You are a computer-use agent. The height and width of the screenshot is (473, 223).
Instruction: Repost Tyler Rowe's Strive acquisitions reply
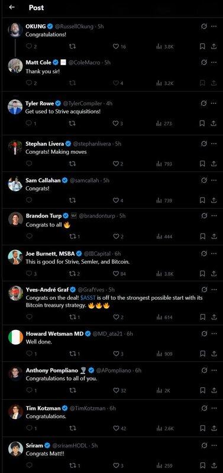coord(72,124)
